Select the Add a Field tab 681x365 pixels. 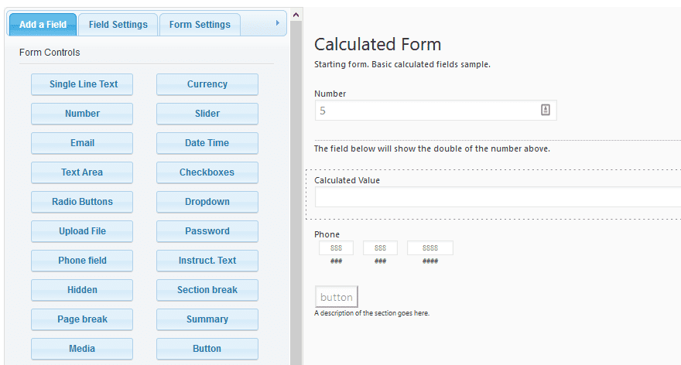tap(43, 25)
